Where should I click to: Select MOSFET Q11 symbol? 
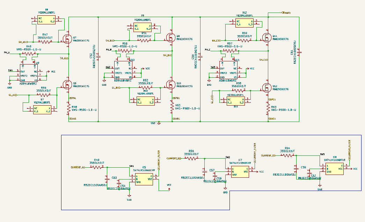pyautogui.click(x=267, y=37)
